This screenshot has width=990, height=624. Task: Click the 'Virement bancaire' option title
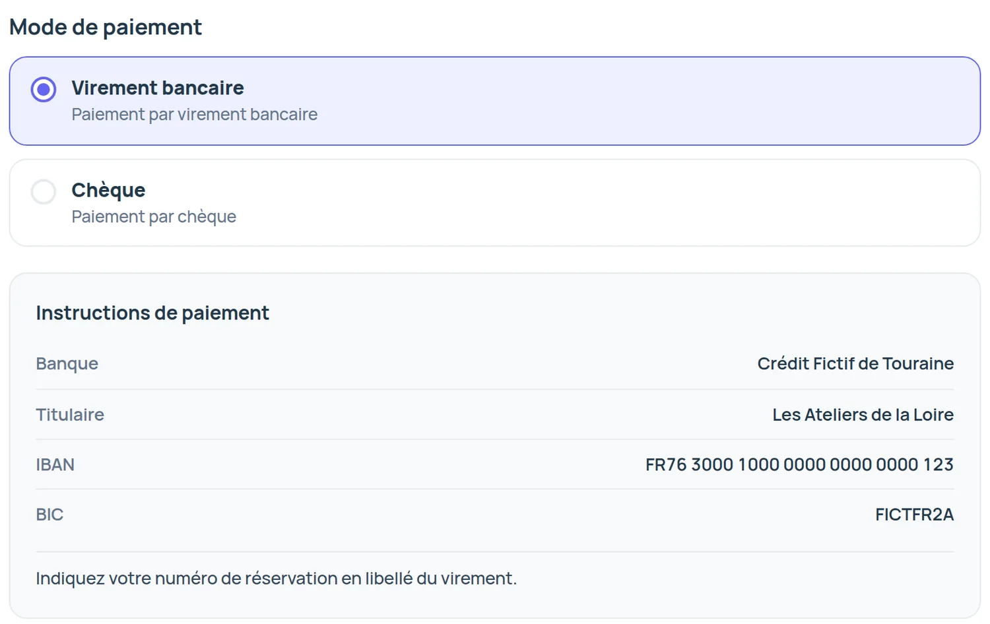coord(158,88)
